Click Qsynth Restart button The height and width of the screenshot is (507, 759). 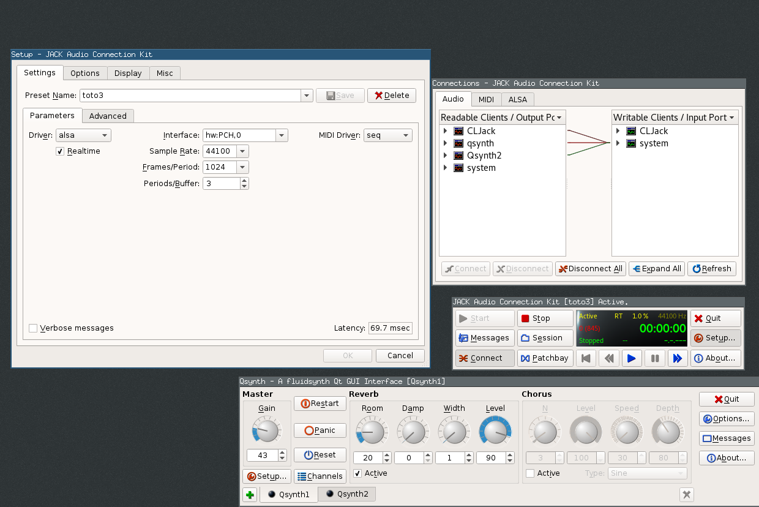point(320,404)
